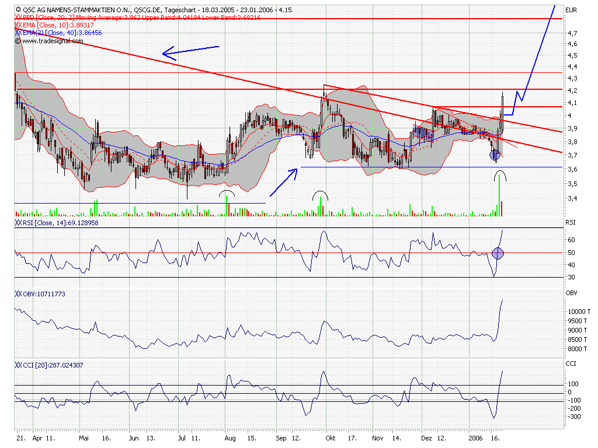Click the EUR currency axis label
This screenshot has height=448, width=598.
click(571, 10)
